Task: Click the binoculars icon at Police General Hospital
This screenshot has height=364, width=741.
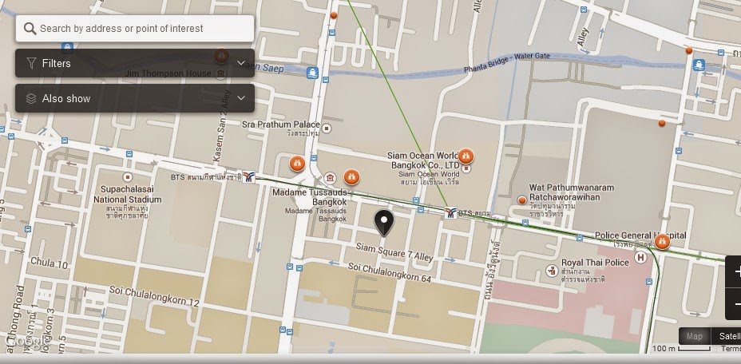Action: (x=662, y=242)
